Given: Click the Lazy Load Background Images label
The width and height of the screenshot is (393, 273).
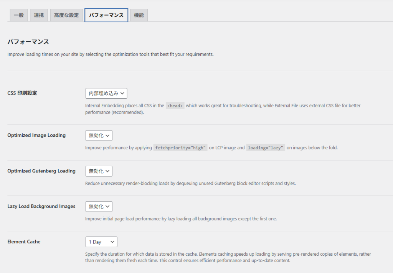Looking at the screenshot, I should (41, 206).
